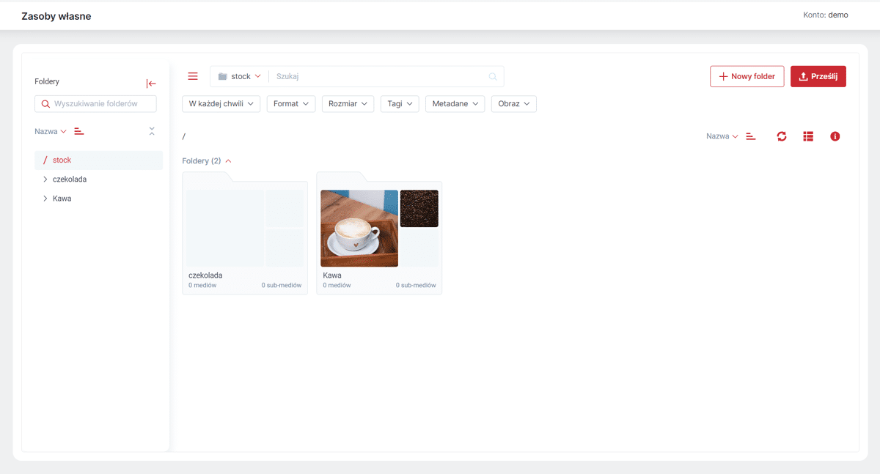Screen dimensions: 880x474
Task: Toggle sort direction in main toolbar
Action: pyautogui.click(x=751, y=136)
